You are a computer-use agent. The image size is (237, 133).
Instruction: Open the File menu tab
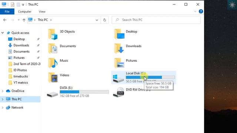coord(7,11)
